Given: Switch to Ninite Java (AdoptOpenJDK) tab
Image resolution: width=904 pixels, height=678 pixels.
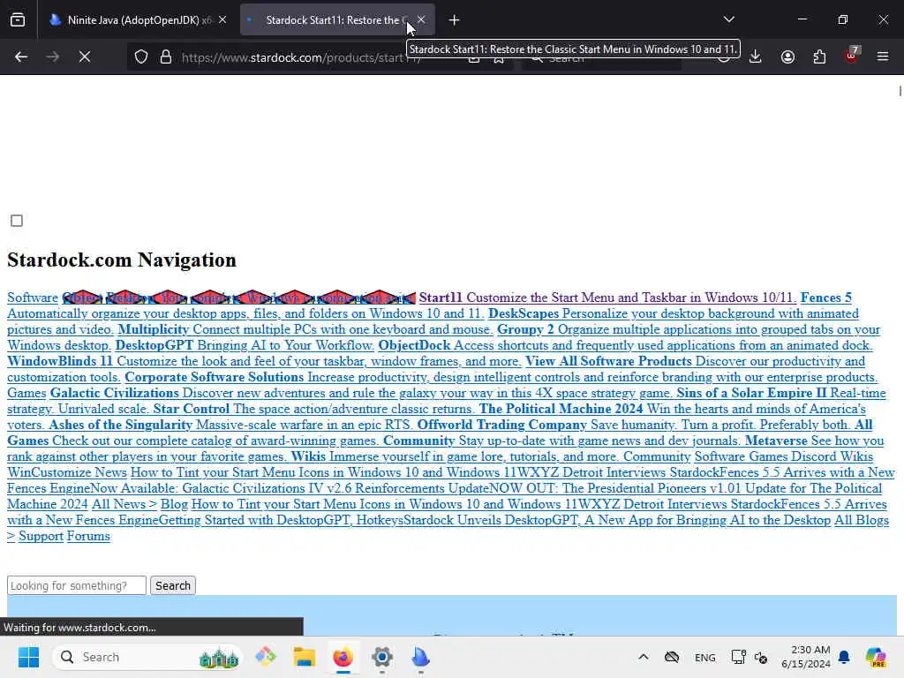Looking at the screenshot, I should pos(138,19).
